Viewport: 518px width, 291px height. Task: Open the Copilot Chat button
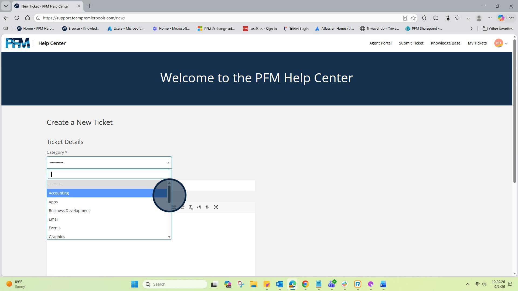(506, 18)
